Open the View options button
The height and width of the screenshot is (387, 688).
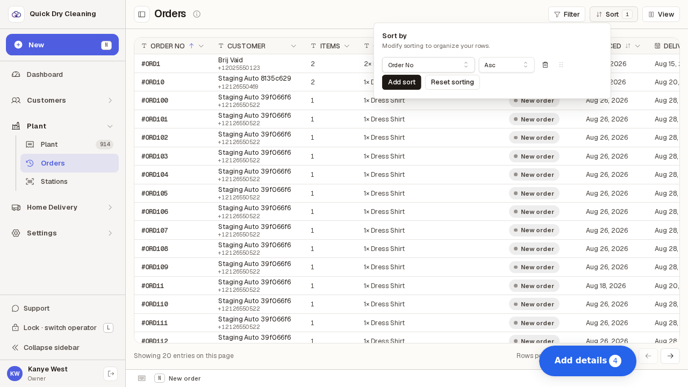click(661, 15)
